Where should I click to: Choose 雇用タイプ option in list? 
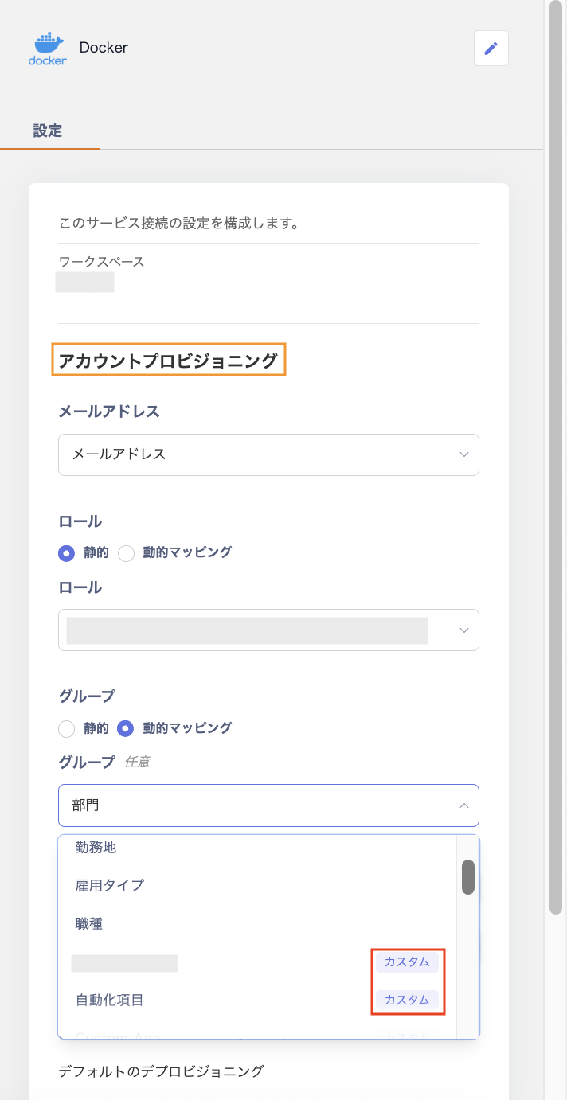click(110, 885)
